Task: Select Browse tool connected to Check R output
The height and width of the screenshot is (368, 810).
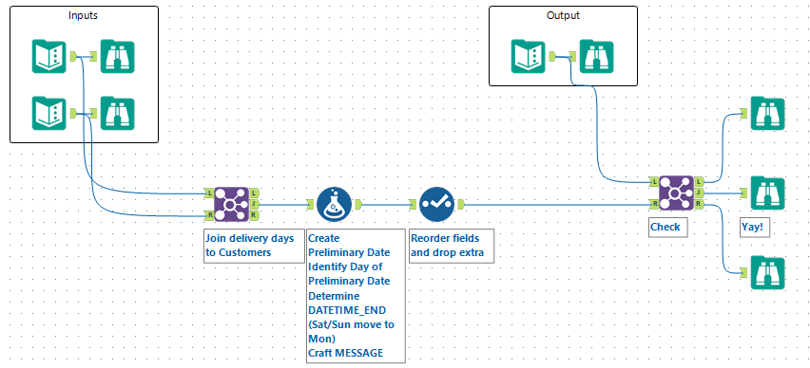Action: (767, 272)
